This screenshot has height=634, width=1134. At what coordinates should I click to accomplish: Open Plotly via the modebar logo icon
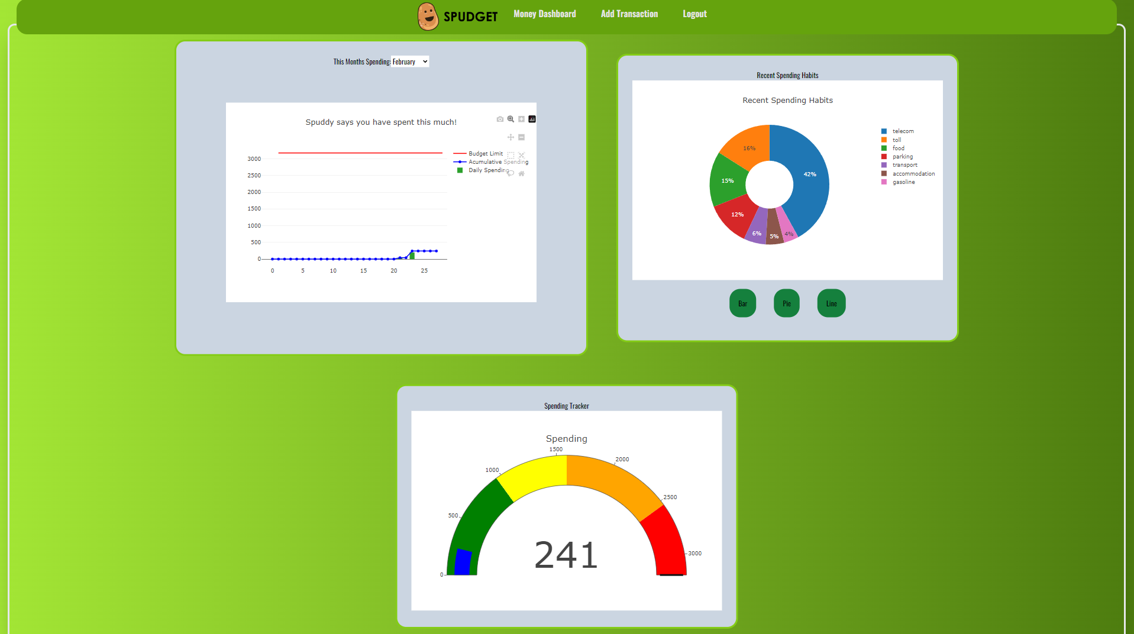point(532,119)
